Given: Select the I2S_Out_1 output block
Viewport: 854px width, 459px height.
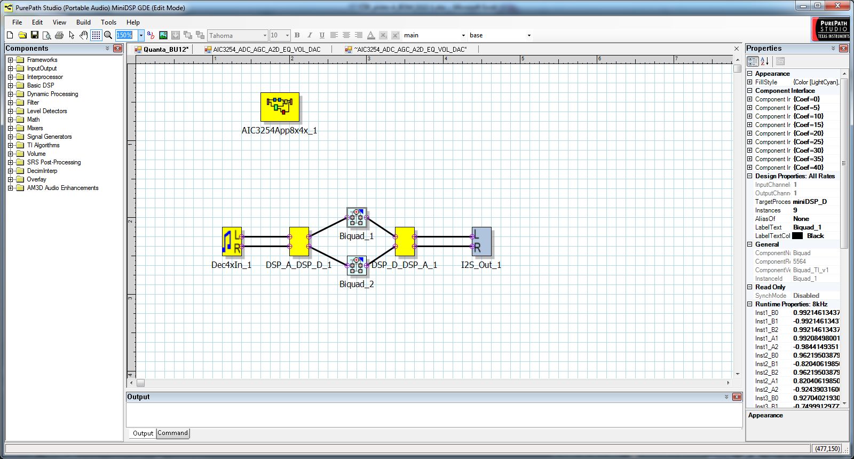Looking at the screenshot, I should tap(481, 241).
